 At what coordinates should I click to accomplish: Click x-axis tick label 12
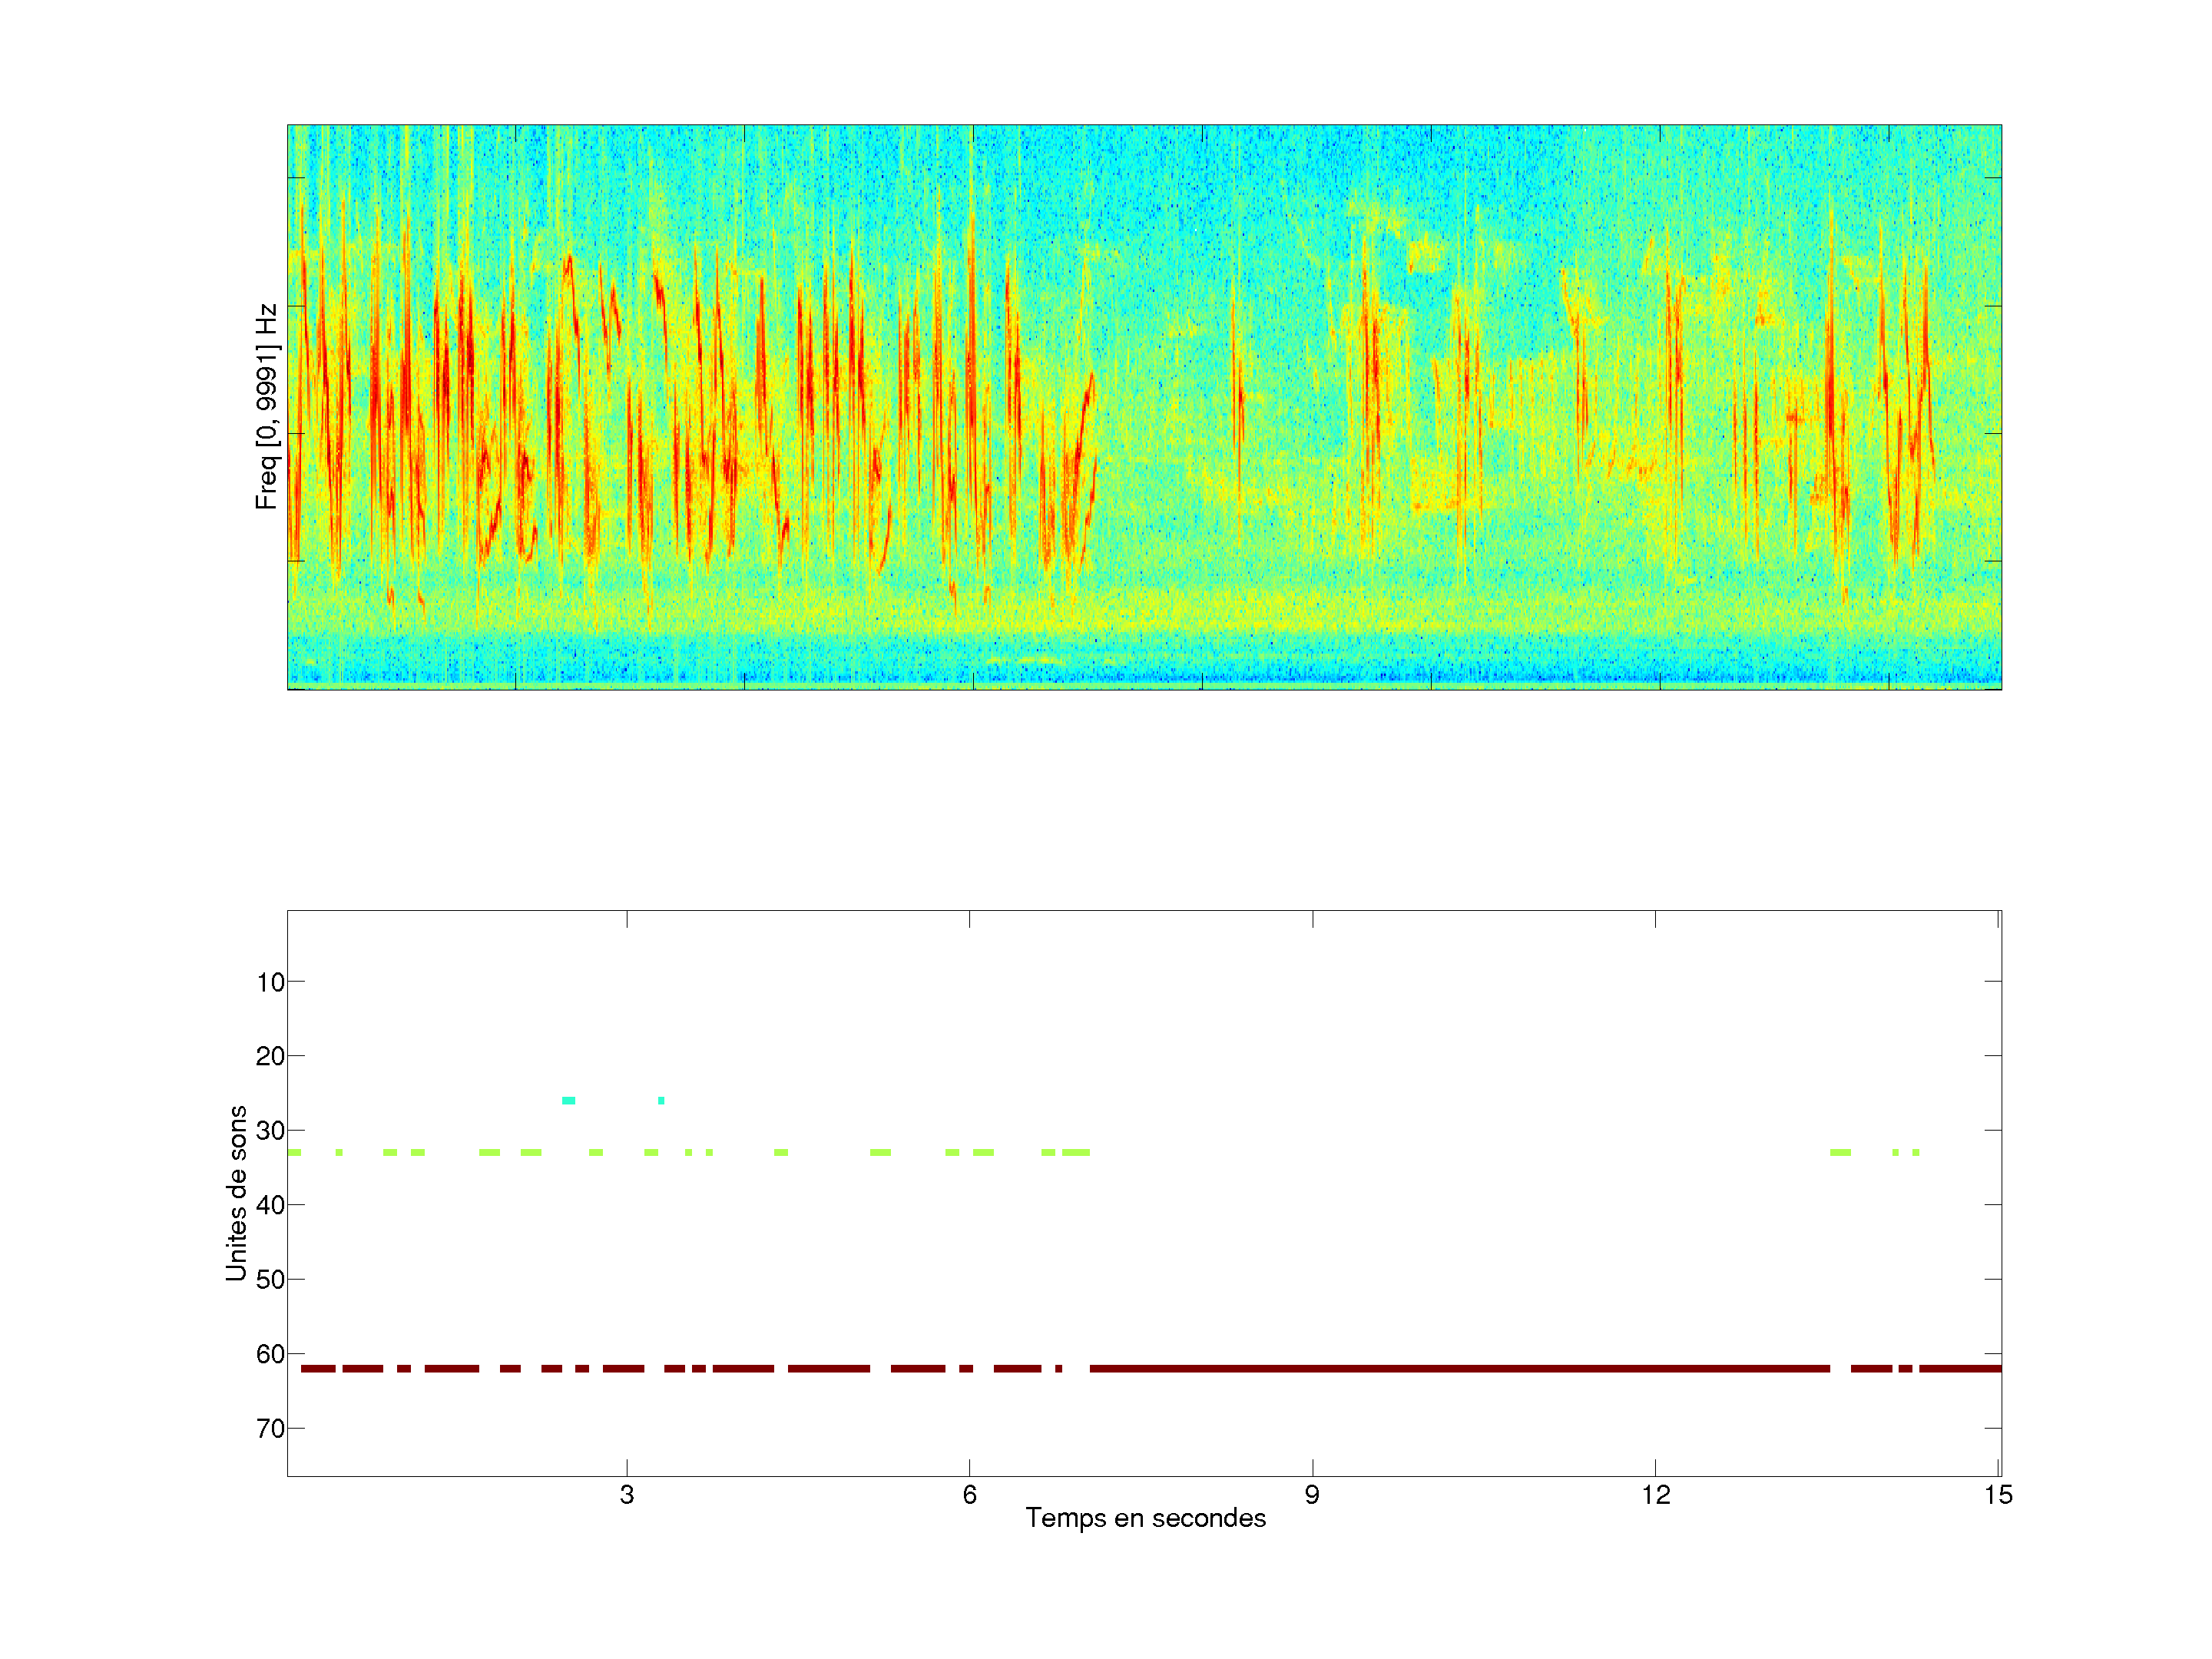[1655, 1495]
